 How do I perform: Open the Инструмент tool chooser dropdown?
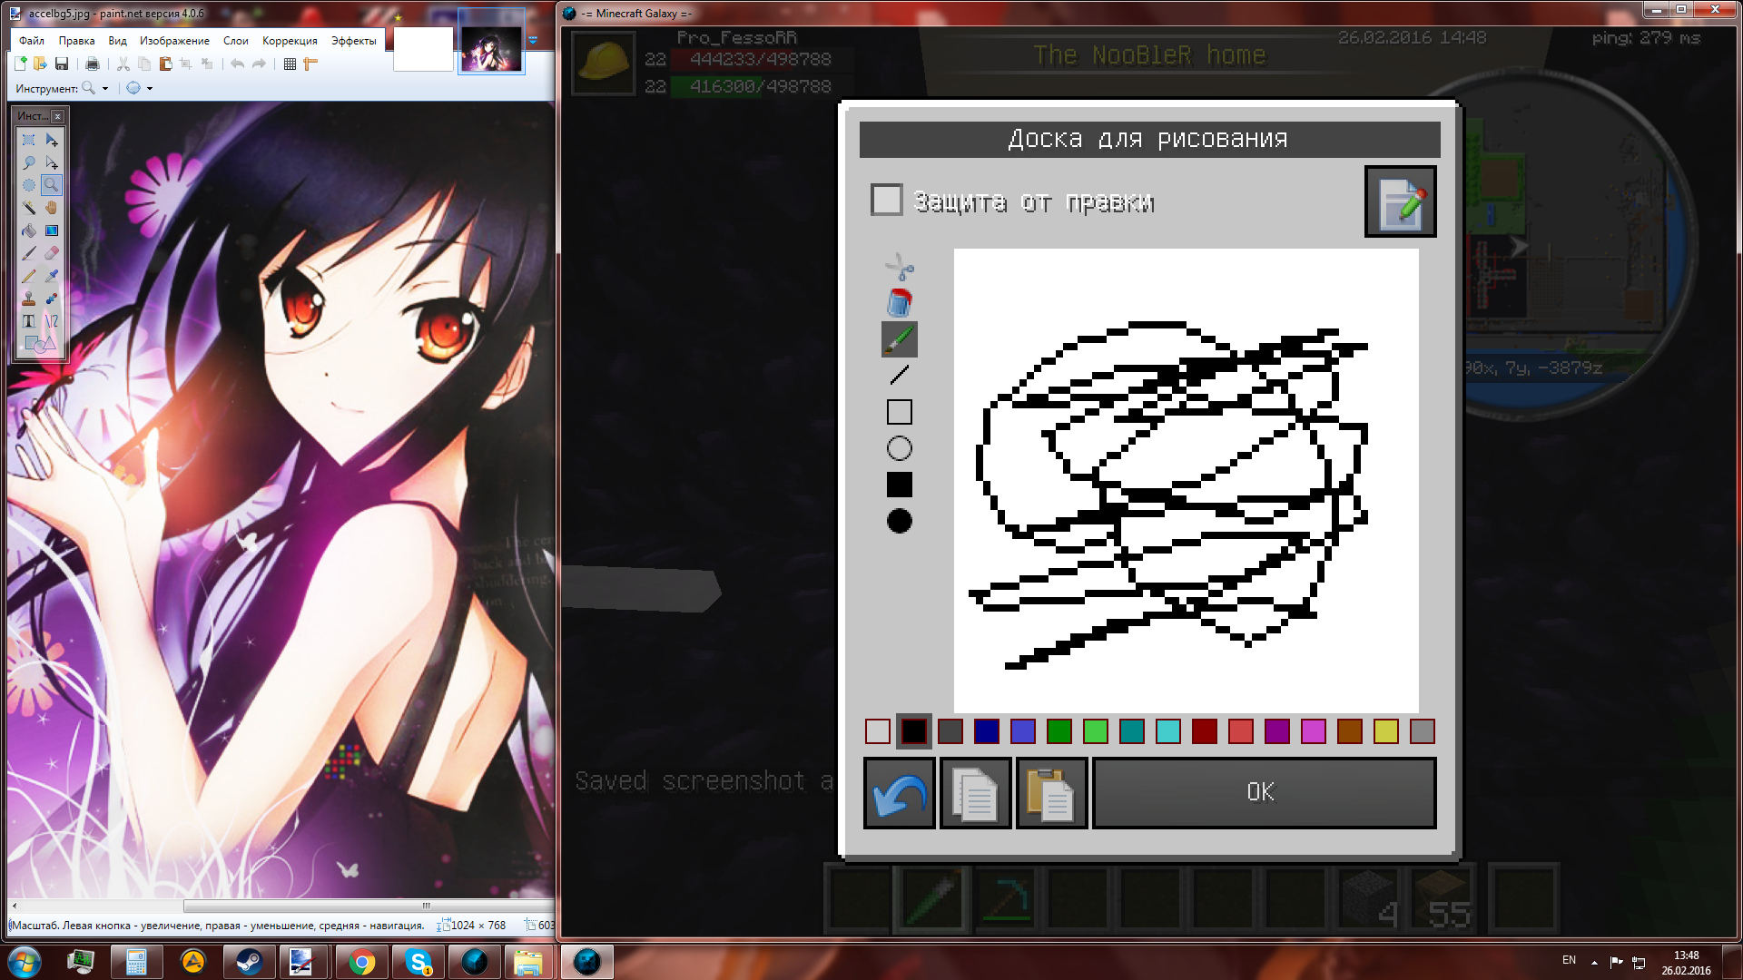(x=105, y=88)
